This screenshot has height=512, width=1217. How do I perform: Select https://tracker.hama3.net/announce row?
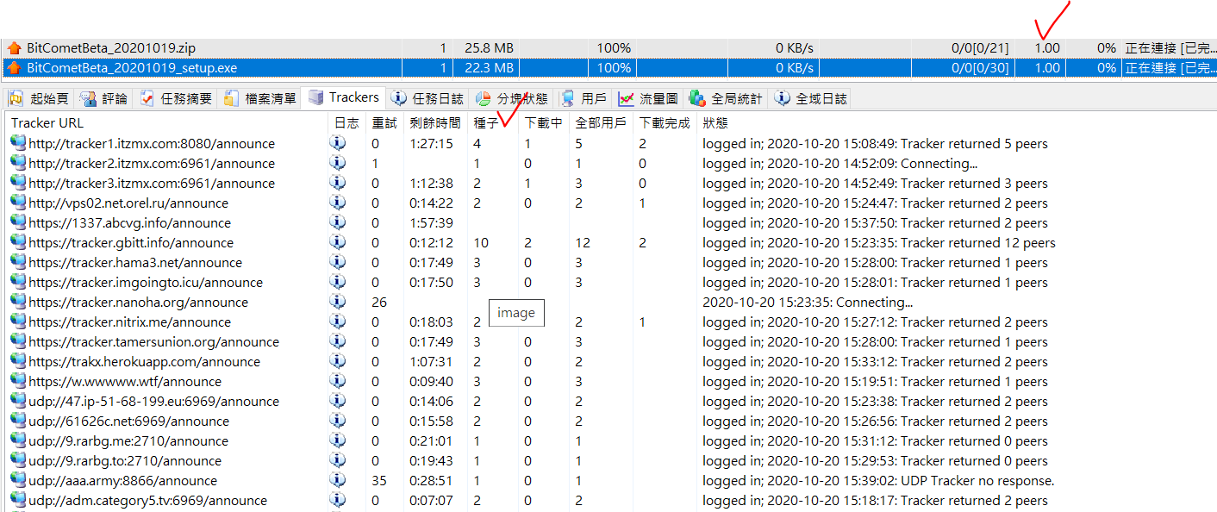pos(611,262)
